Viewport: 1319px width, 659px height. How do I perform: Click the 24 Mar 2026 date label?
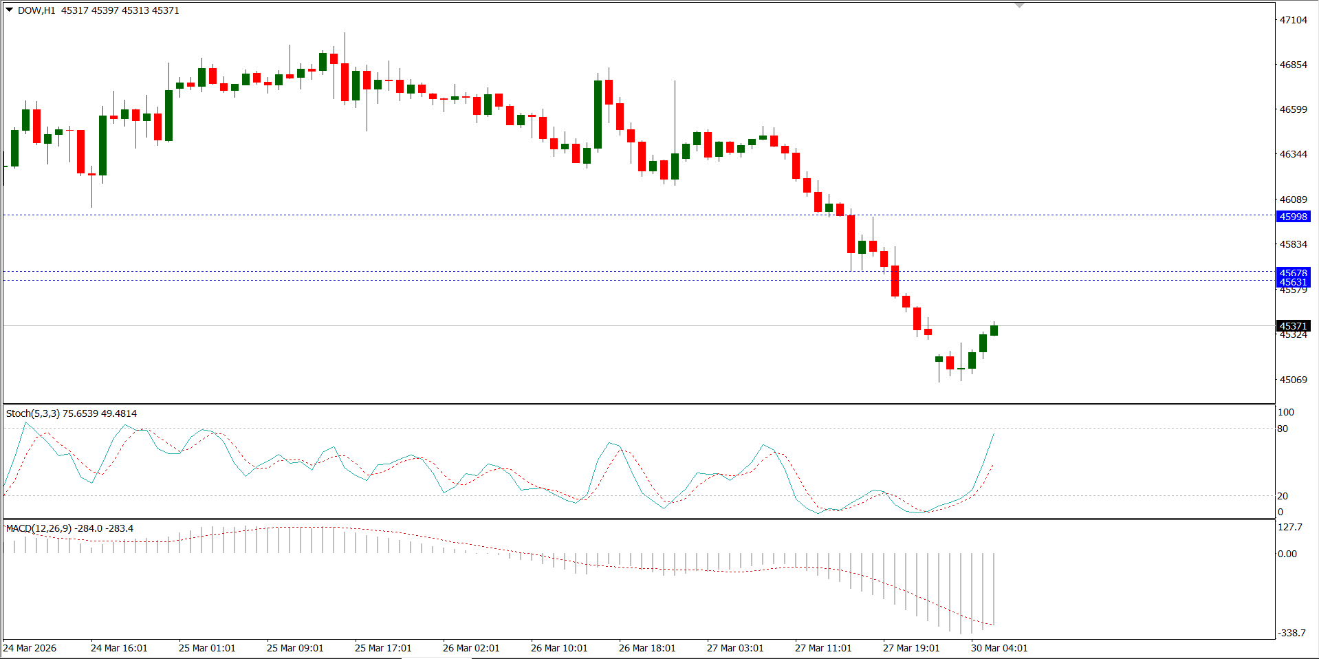point(30,648)
